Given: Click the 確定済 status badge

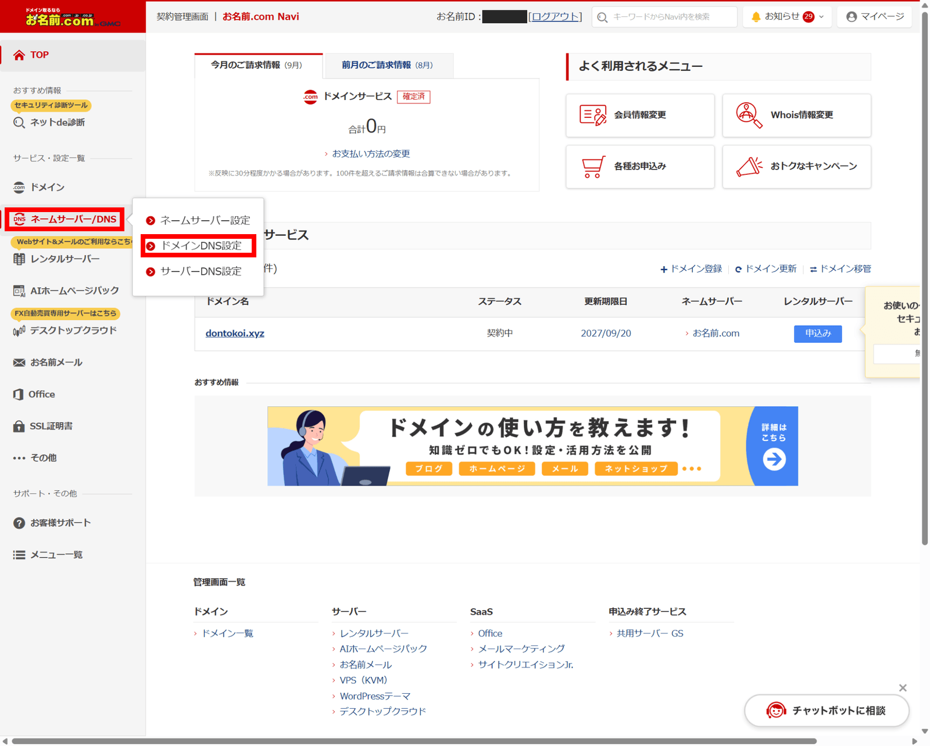Looking at the screenshot, I should pos(414,96).
